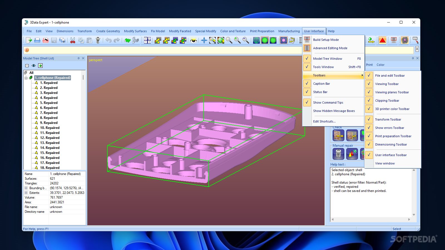Select the solid green sphere shading icon
This screenshot has width=445, height=250.
click(x=265, y=40)
